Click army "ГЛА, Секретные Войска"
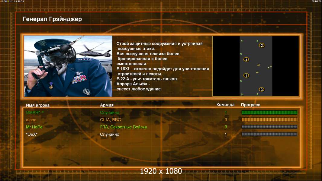Screen dimensions: 322x181 (x=124, y=127)
